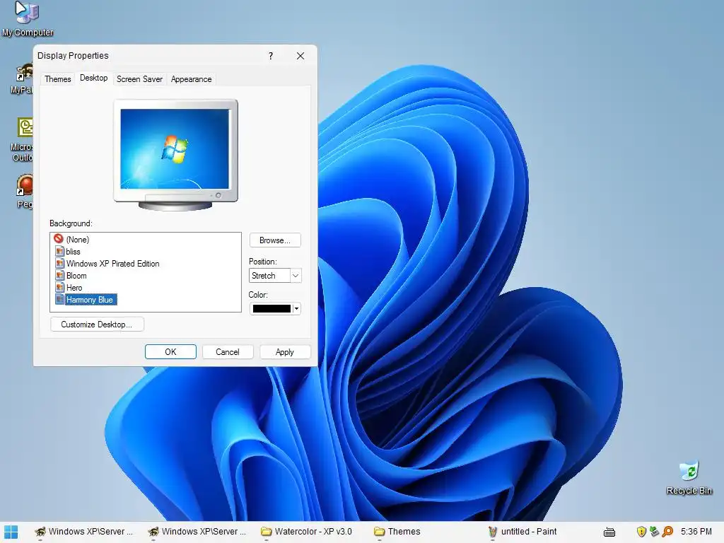Select (None) in the Background list
724x543 pixels.
coord(78,239)
